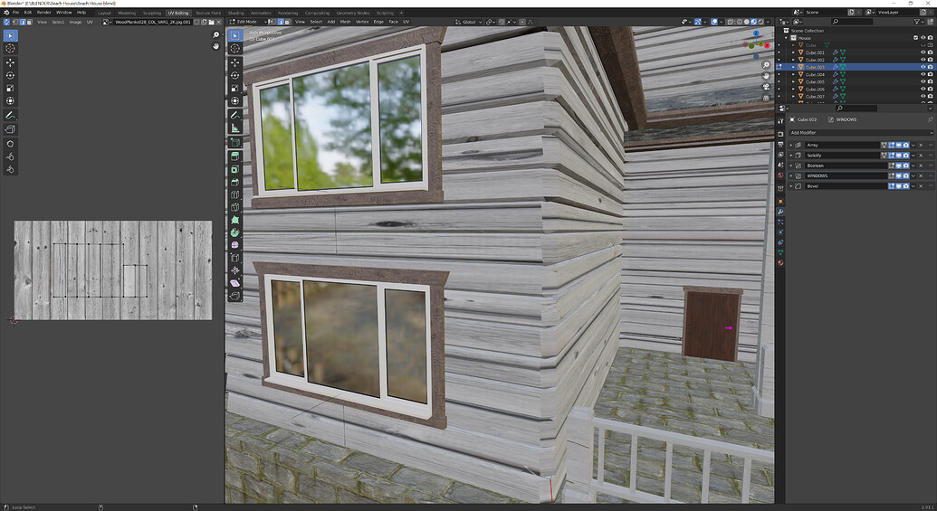The height and width of the screenshot is (511, 937).
Task: Toggle the Array modifier's realtime display
Action: tap(899, 145)
